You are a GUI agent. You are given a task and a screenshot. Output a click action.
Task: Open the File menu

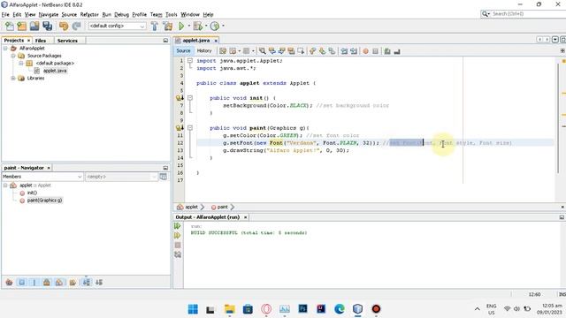click(5, 14)
